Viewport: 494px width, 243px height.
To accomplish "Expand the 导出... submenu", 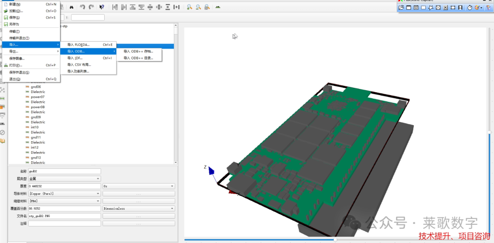I will coord(31,51).
